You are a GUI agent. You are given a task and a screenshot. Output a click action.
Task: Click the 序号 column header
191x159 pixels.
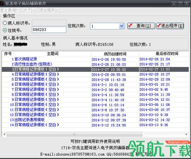pos(8,54)
